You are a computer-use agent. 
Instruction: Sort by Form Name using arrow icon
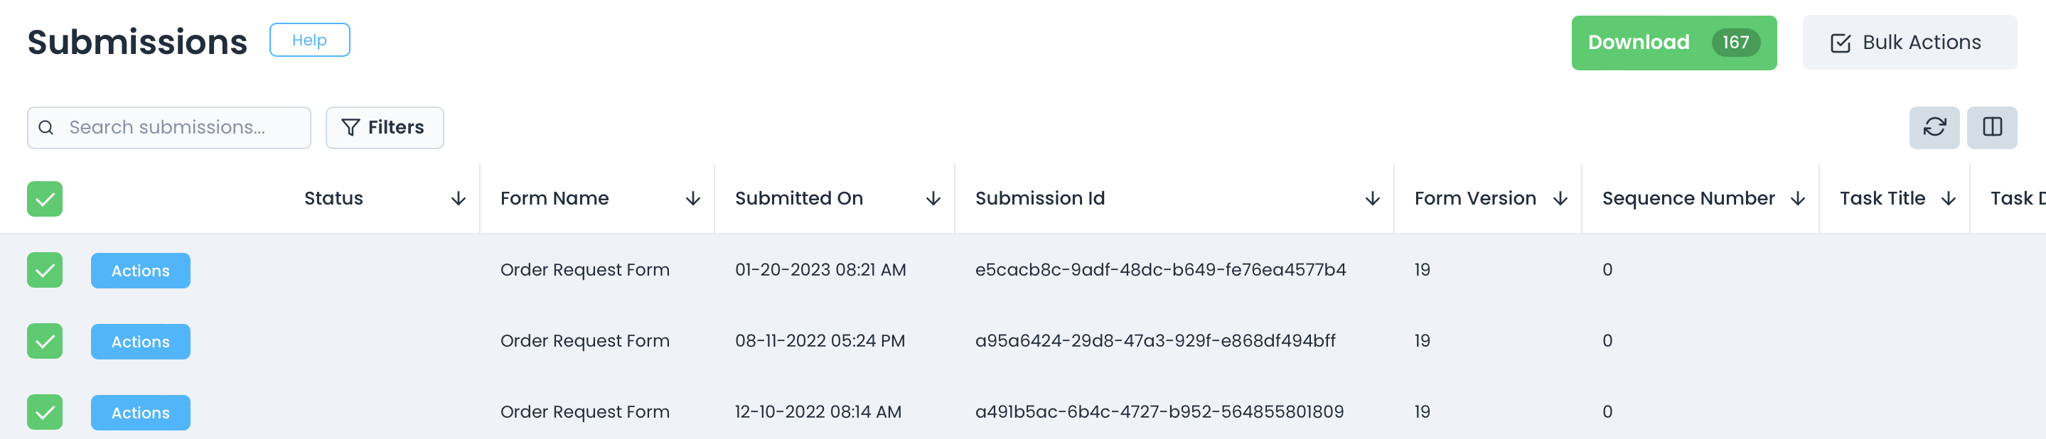(692, 198)
